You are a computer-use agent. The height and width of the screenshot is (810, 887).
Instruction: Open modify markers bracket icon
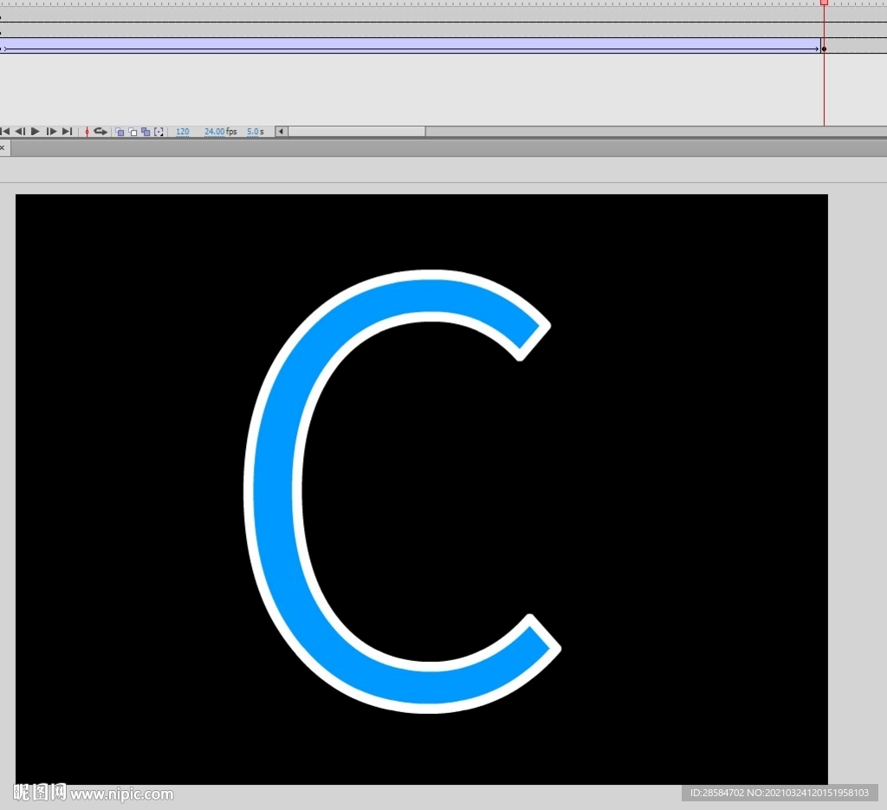[x=159, y=132]
